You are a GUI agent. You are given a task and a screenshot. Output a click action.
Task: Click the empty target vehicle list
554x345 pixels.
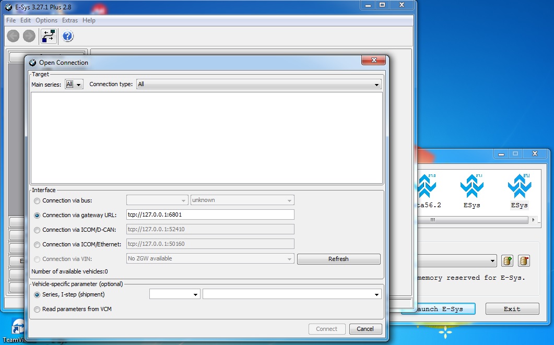(x=207, y=138)
